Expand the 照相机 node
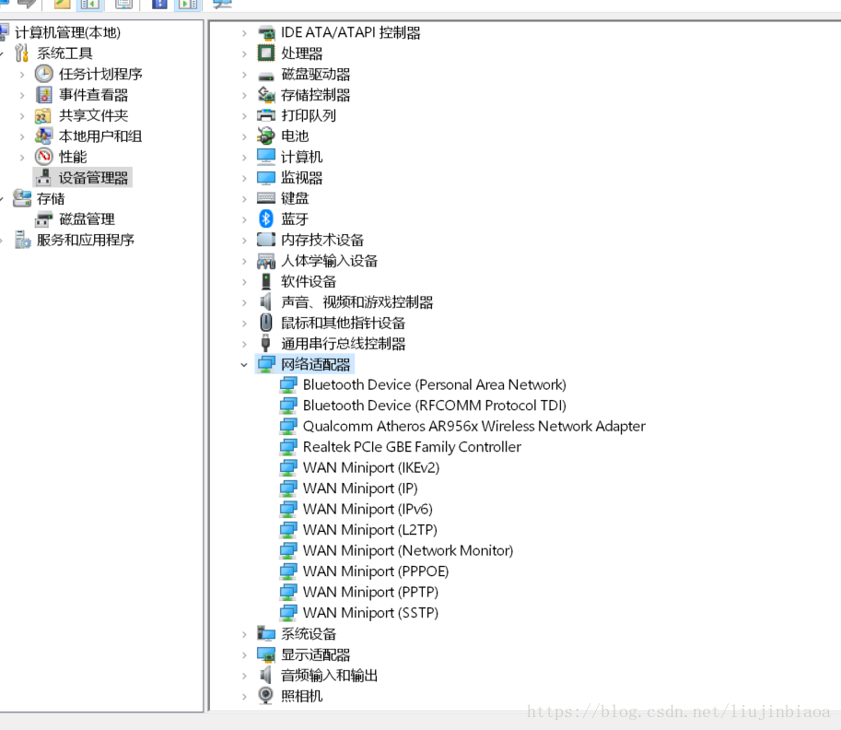The width and height of the screenshot is (841, 730). (x=244, y=697)
